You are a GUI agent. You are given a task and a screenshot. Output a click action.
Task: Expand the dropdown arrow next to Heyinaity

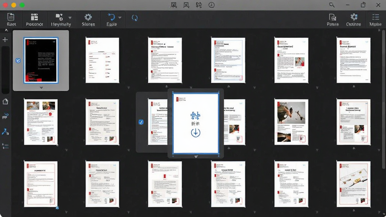pos(70,18)
